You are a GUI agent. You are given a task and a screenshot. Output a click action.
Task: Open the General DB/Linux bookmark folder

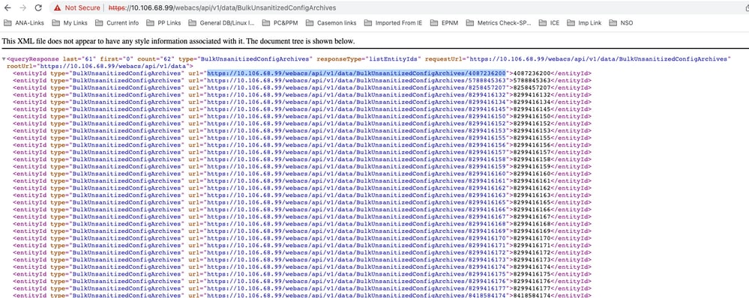click(x=222, y=22)
